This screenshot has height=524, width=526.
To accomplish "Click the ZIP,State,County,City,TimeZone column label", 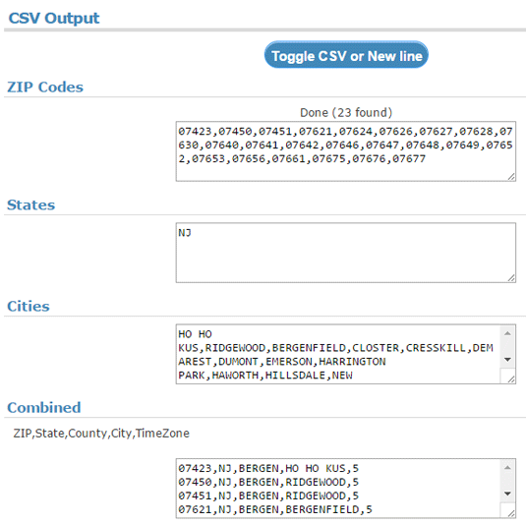I will pos(101,434).
